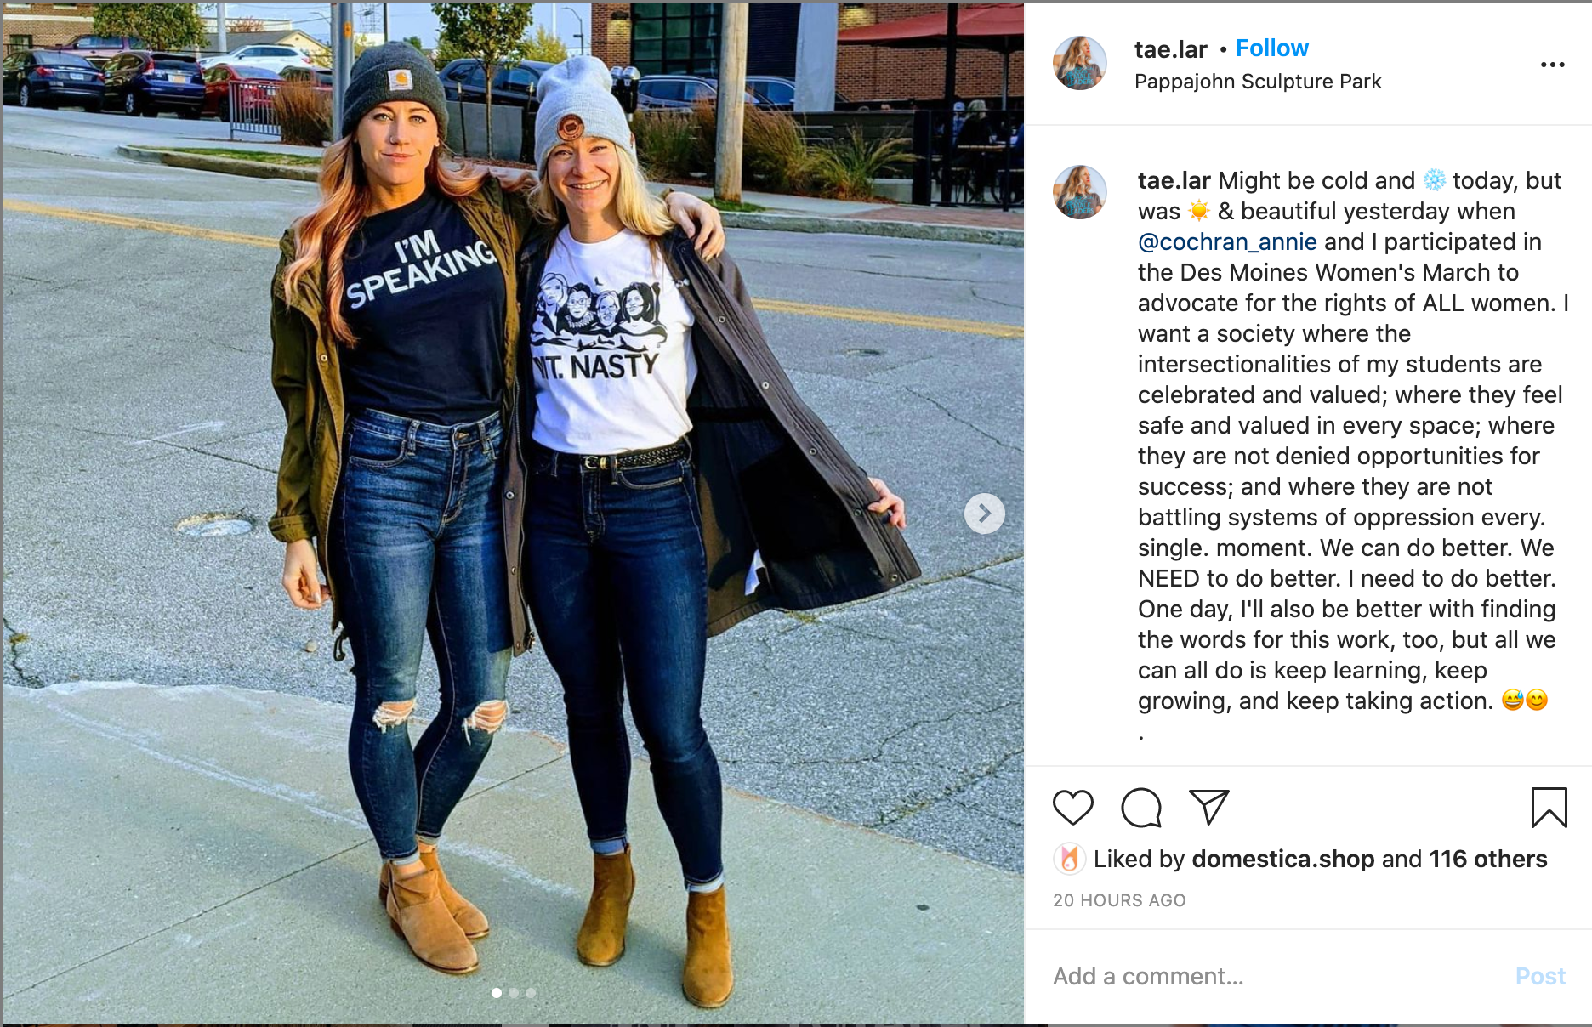Save the post with the bookmark icon
This screenshot has width=1592, height=1027.
tap(1549, 808)
